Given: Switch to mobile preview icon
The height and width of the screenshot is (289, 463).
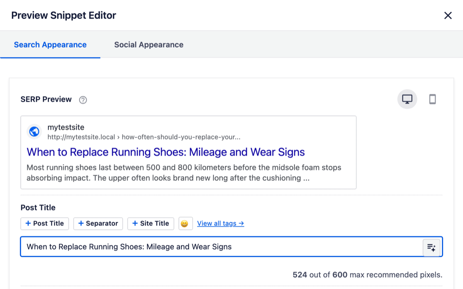Looking at the screenshot, I should point(433,99).
